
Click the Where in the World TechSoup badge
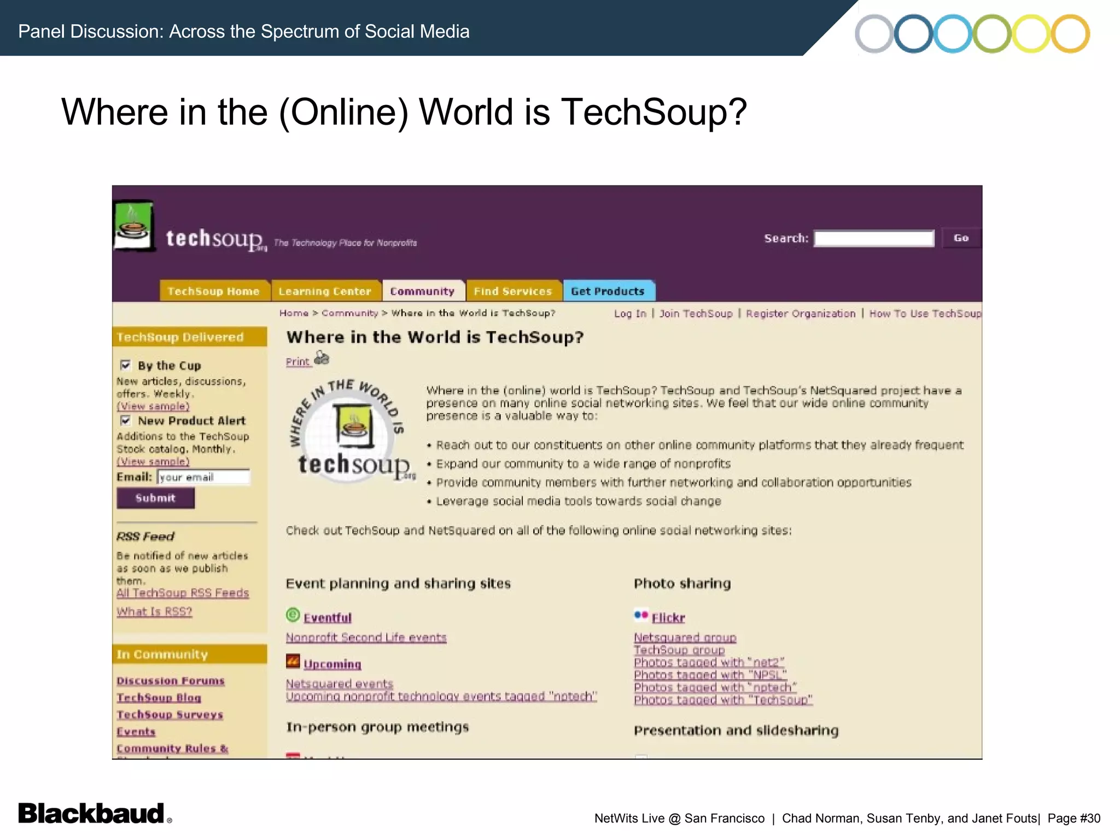353,432
